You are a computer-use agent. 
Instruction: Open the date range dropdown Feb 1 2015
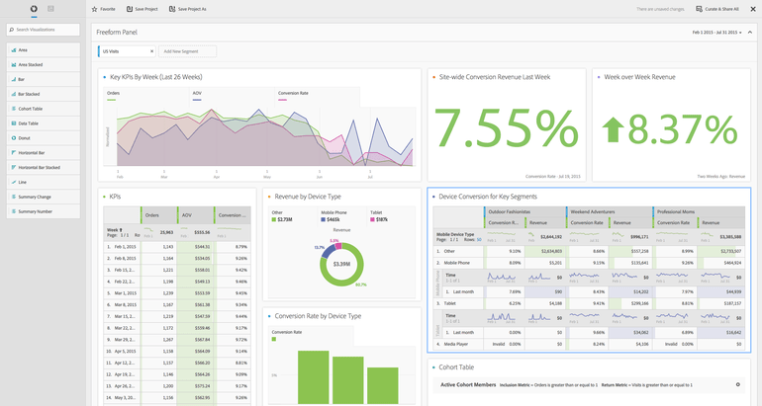(716, 33)
